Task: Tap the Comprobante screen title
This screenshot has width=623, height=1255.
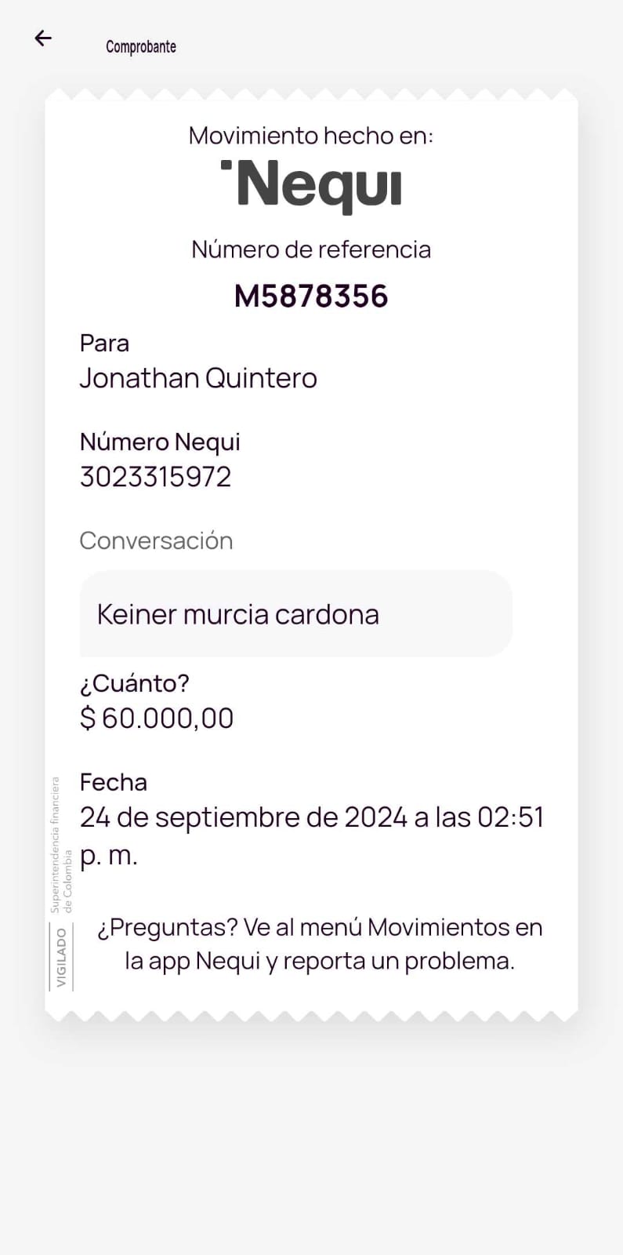Action: click(141, 47)
